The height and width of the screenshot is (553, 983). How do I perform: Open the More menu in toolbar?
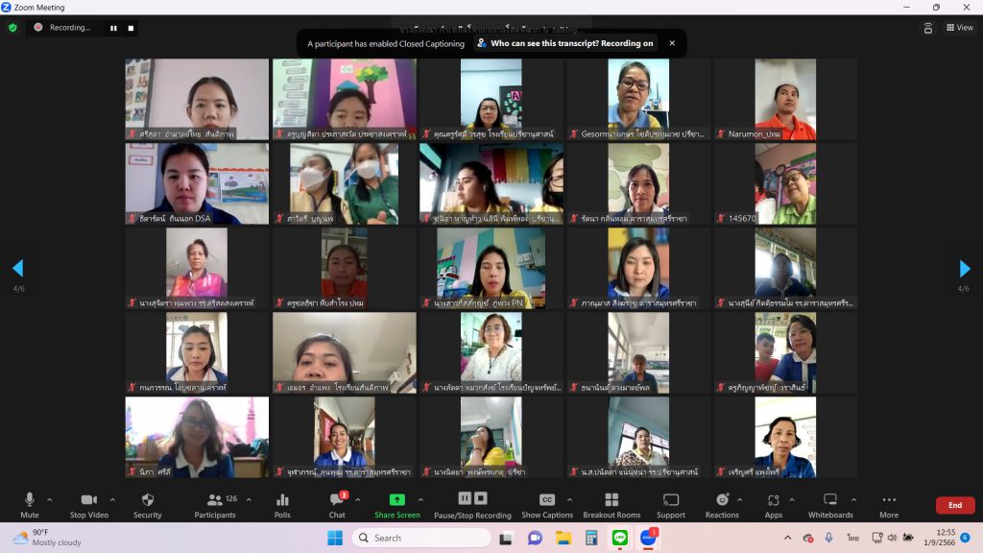tap(889, 504)
